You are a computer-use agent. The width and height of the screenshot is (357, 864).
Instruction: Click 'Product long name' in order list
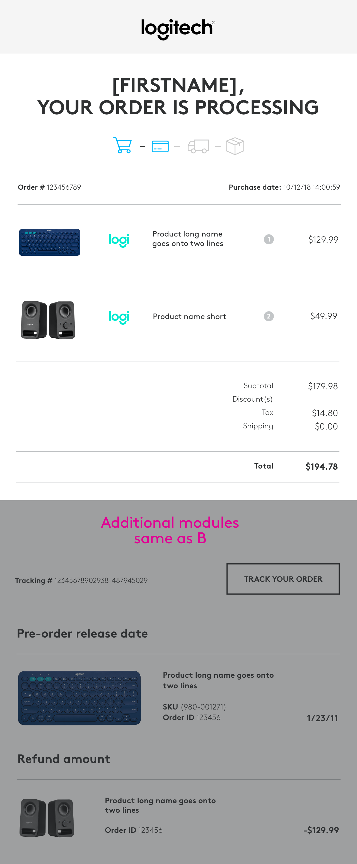point(187,239)
